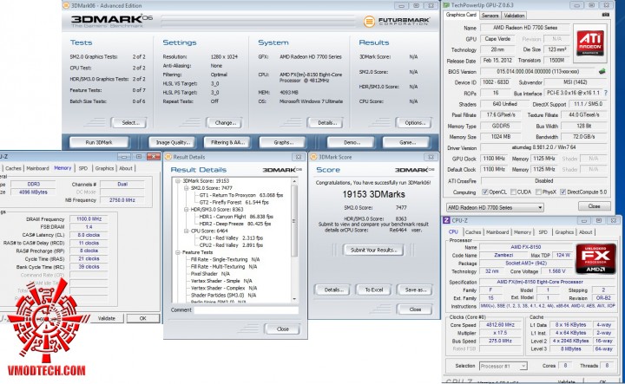Click Close button in Result Details window
The height and width of the screenshot is (384, 625).
[x=282, y=329]
